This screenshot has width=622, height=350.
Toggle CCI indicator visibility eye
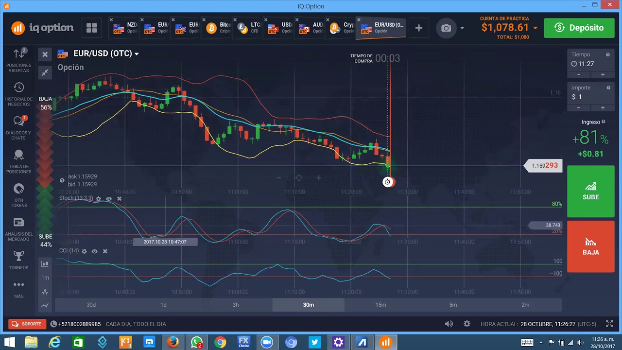pos(94,251)
